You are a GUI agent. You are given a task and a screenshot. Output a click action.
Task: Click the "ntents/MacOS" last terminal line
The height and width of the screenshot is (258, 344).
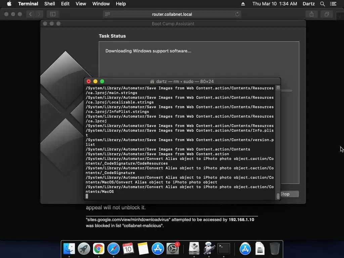pos(100,191)
